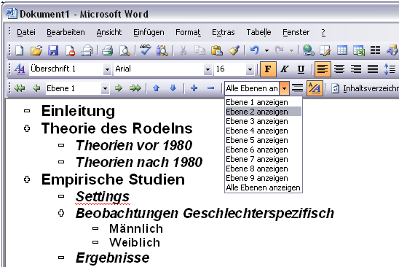399x267 pixels.
Task: Demote to body text double right arrow
Action: point(135,88)
